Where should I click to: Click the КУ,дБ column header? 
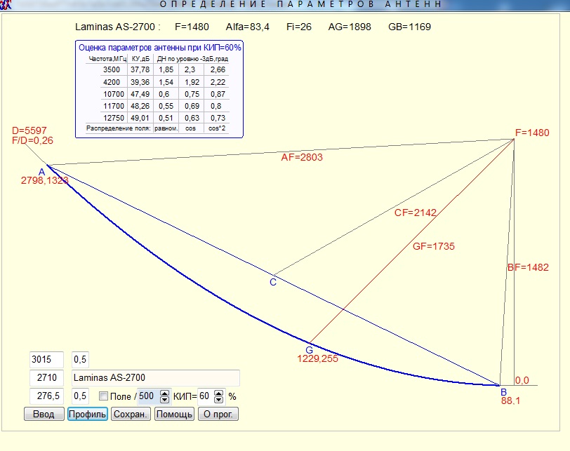coord(140,59)
